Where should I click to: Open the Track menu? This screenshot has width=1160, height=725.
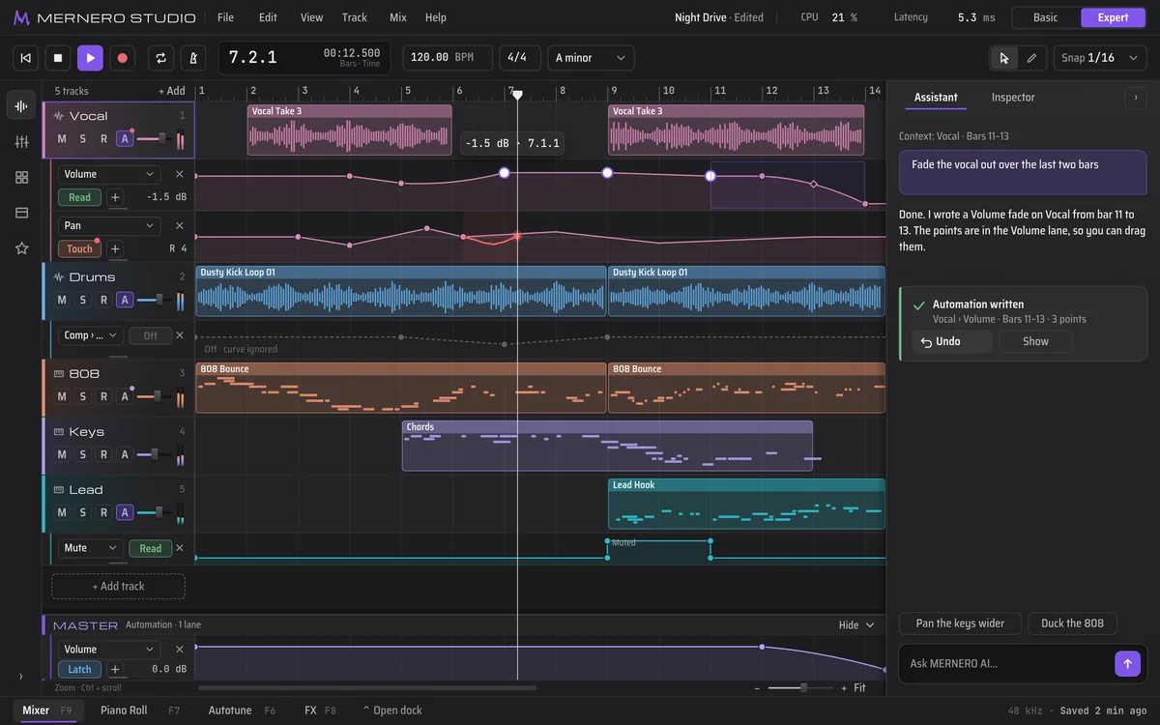355,17
